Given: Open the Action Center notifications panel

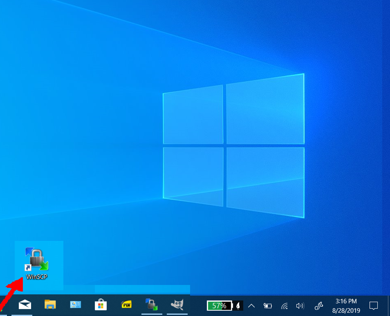Looking at the screenshot, I should (373, 306).
